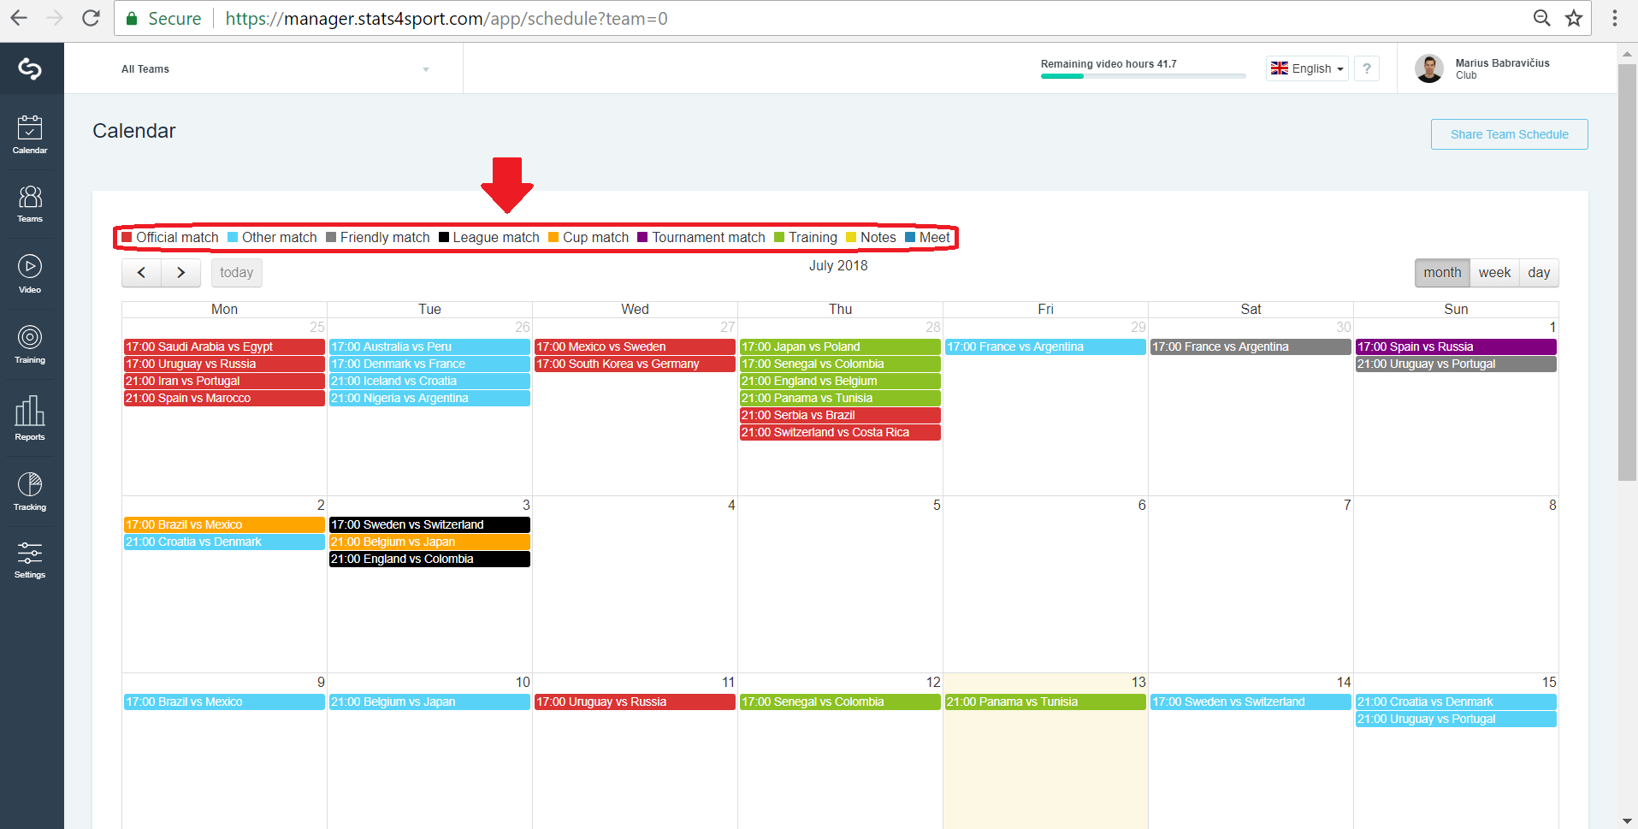Click the help question mark button
The width and height of the screenshot is (1638, 829).
(1367, 68)
